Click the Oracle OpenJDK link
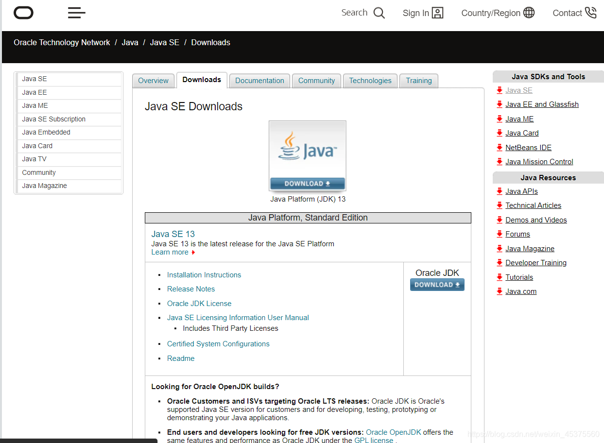The width and height of the screenshot is (604, 443). [x=394, y=432]
